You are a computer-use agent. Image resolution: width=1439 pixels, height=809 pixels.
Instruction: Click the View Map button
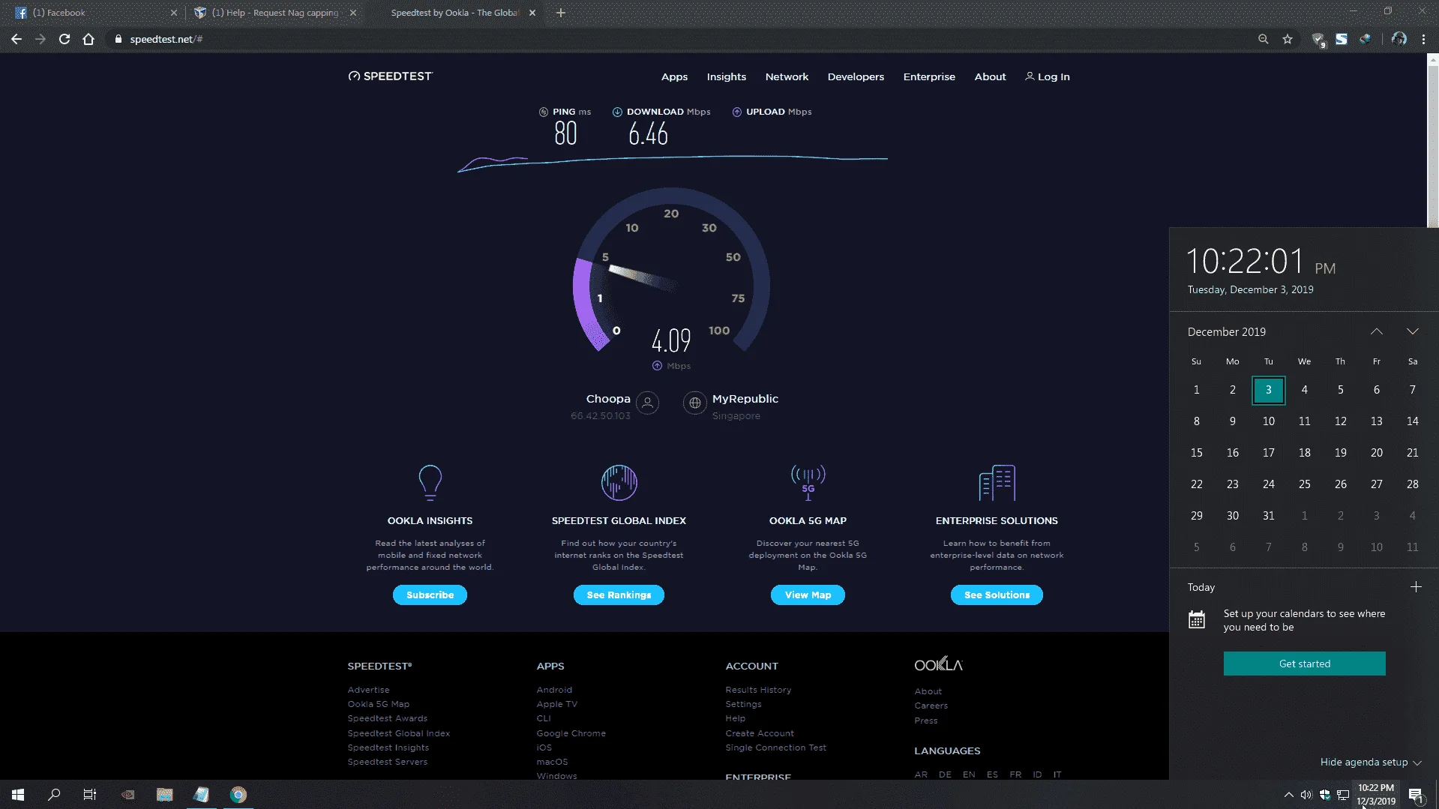click(x=808, y=595)
